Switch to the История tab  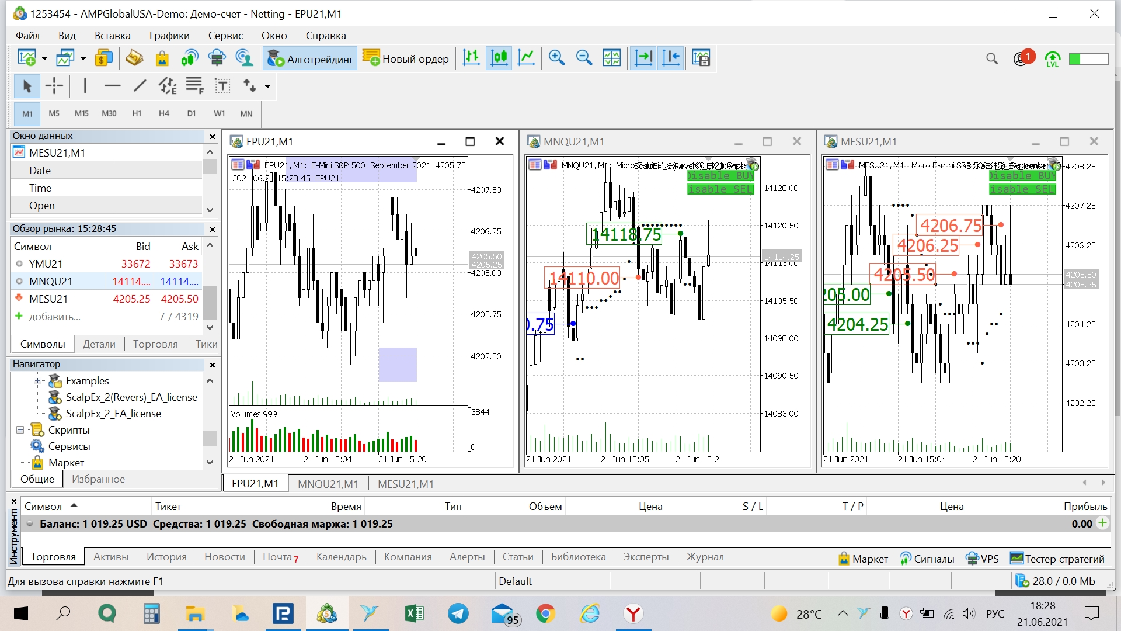click(166, 557)
